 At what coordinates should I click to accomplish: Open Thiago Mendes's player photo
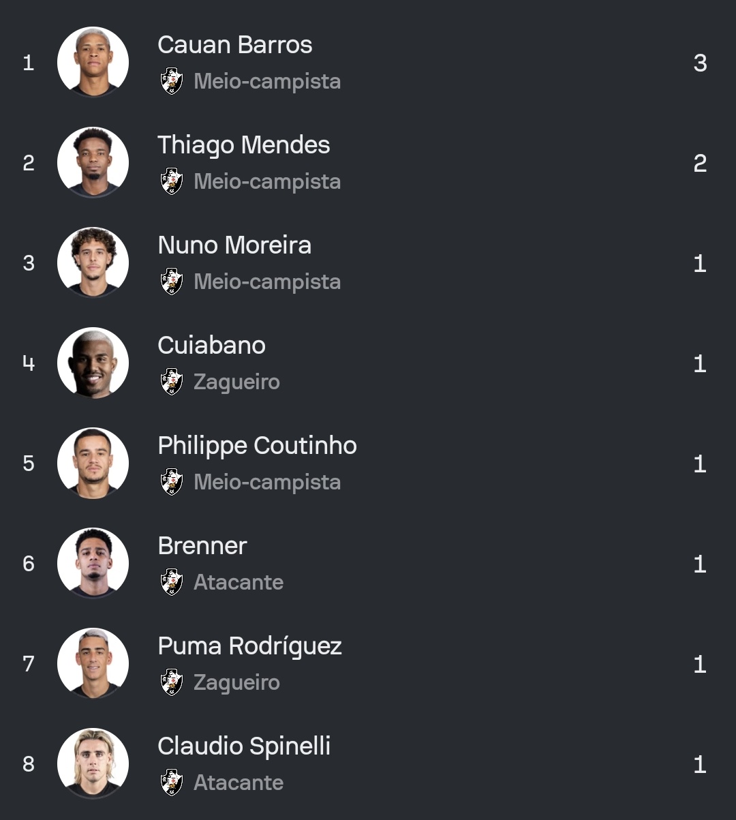click(x=93, y=163)
